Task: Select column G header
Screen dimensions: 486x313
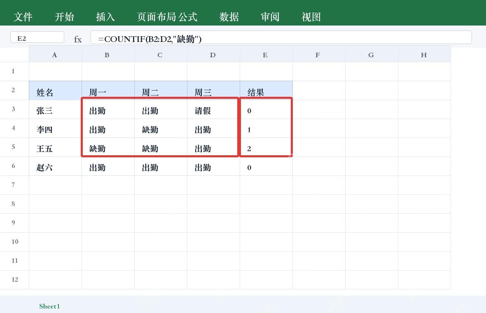Action: (x=372, y=54)
